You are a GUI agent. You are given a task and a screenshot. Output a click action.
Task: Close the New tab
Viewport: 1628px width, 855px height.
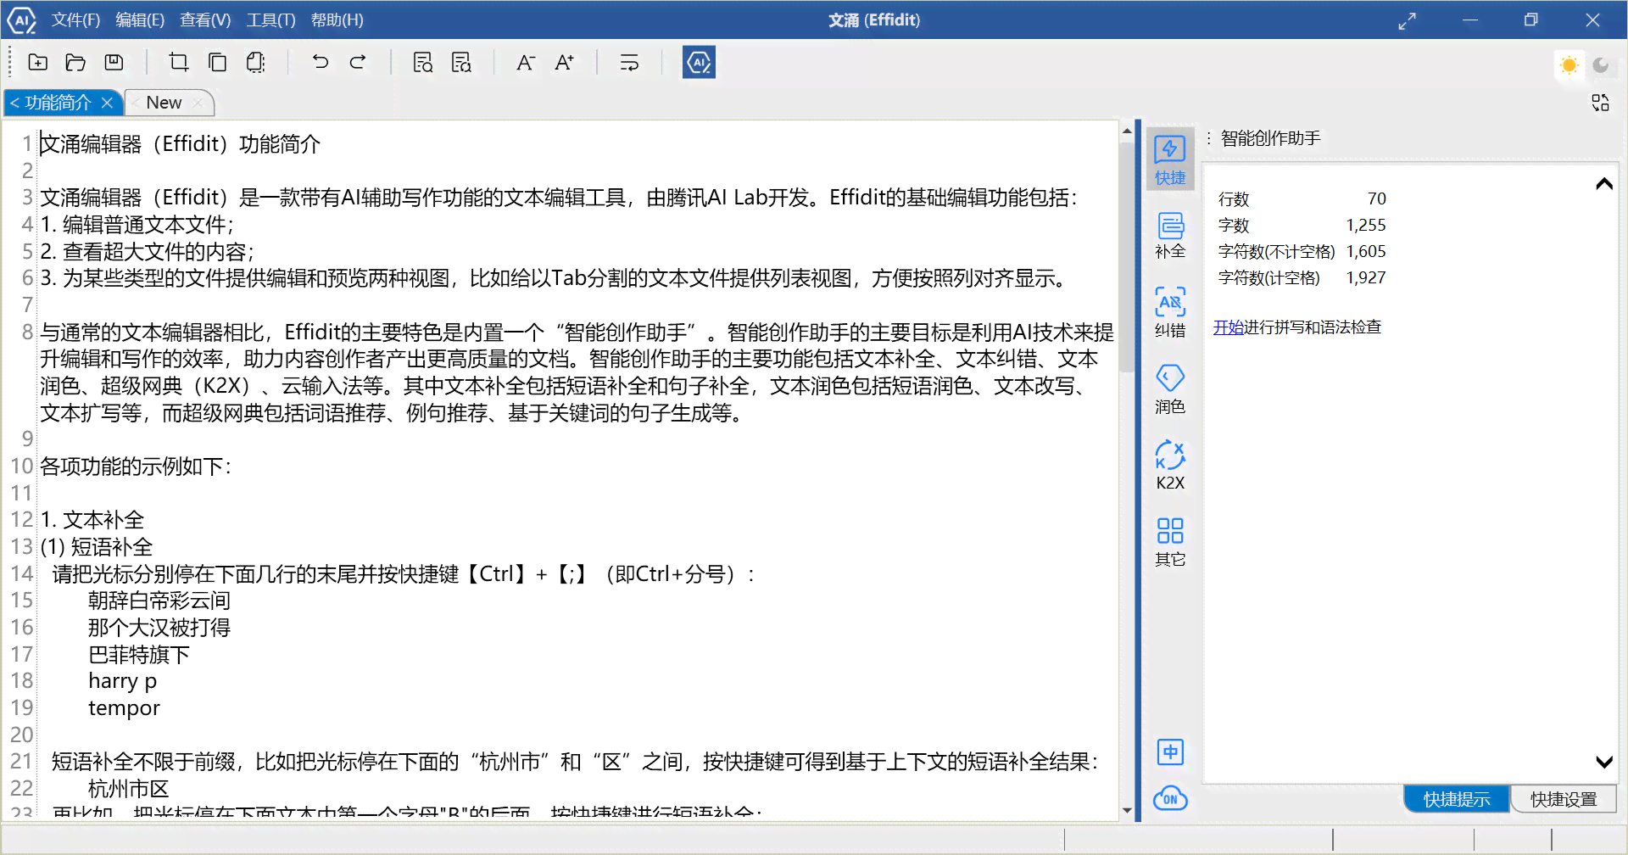tap(198, 103)
